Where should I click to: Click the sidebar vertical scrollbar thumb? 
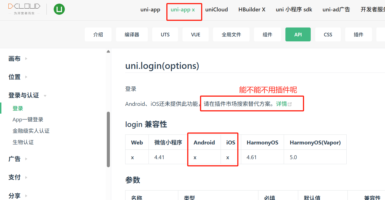point(108,139)
